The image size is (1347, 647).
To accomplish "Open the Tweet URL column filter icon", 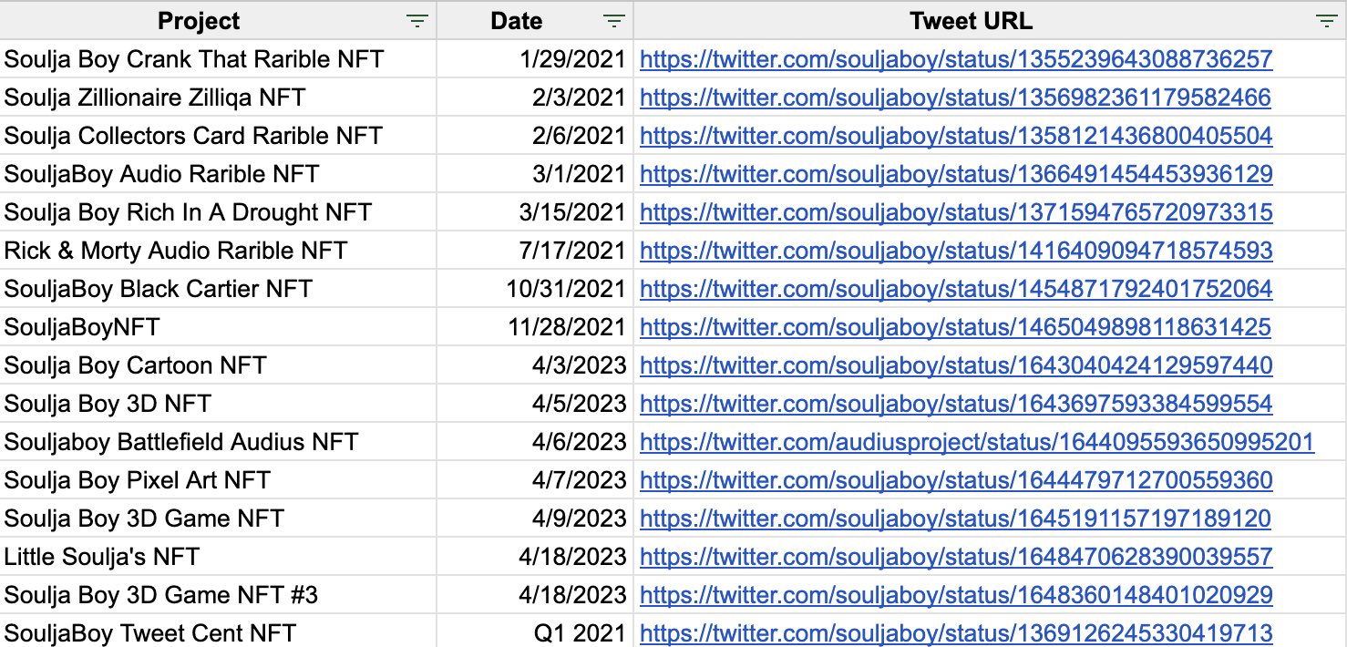I will point(1326,21).
